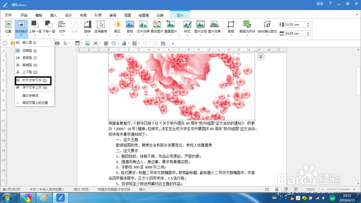The width and height of the screenshot is (361, 203).
Task: Expand the screenshot dropdown arrow
Action: pyautogui.click(x=100, y=43)
